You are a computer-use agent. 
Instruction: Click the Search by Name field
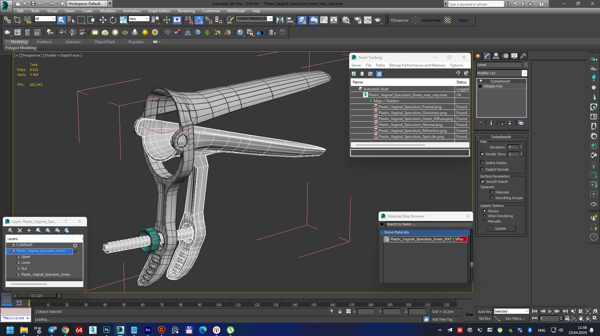[x=428, y=224]
